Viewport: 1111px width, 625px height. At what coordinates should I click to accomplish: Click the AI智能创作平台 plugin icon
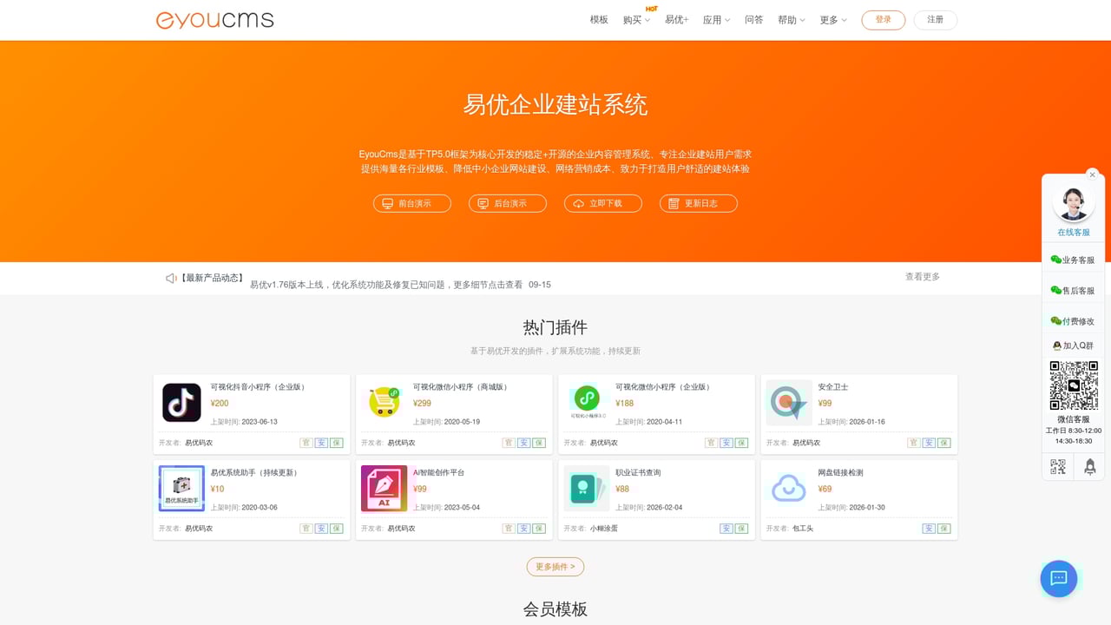pyautogui.click(x=384, y=487)
